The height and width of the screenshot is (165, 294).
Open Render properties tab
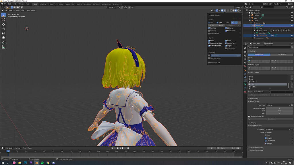click(x=245, y=52)
